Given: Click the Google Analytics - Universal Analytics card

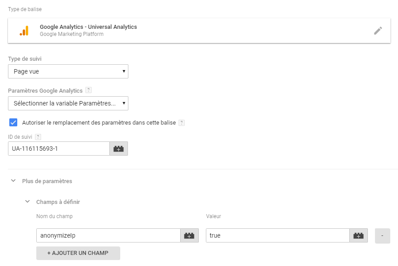Looking at the screenshot, I should click(199, 31).
